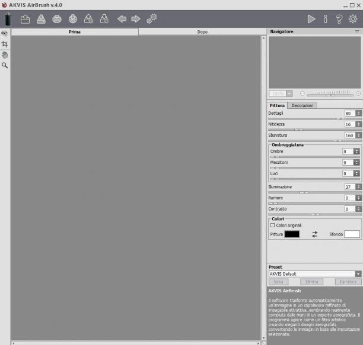The width and height of the screenshot is (363, 345).
Task: Step the Mezzitoni value spinner
Action: (356, 163)
